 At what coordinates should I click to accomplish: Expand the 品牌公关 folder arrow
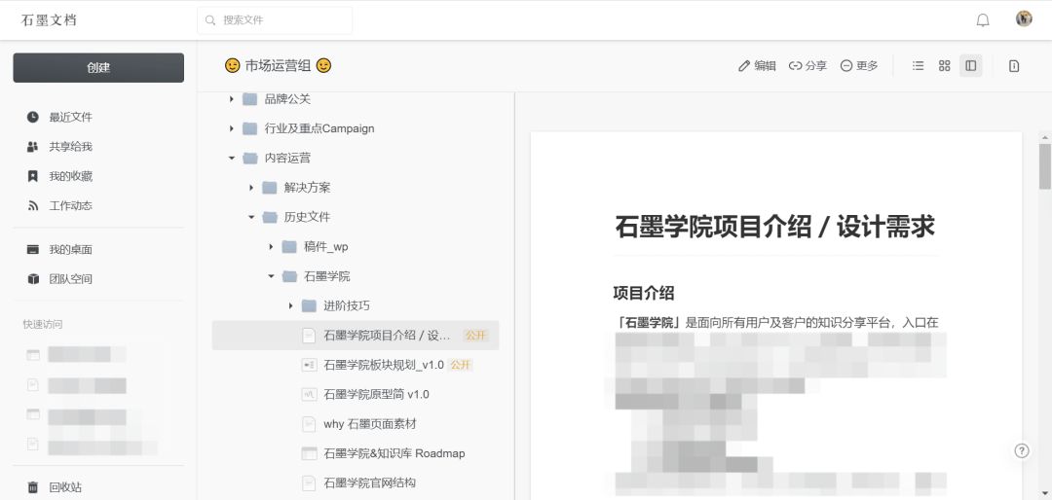[x=232, y=99]
